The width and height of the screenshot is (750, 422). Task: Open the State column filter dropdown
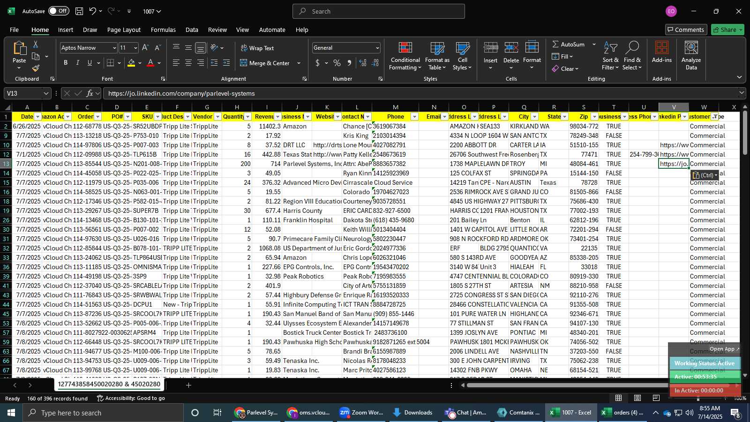tap(565, 117)
